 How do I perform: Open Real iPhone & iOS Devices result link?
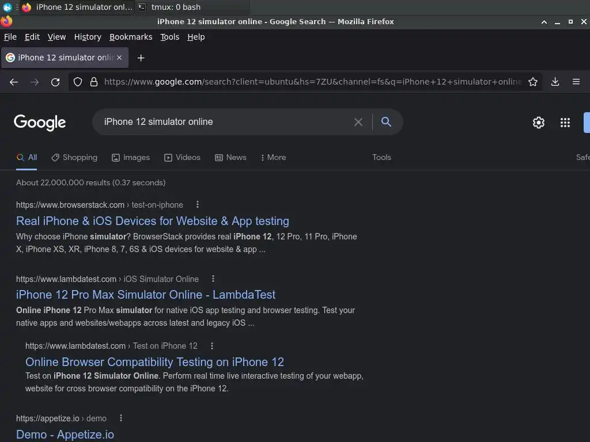153,221
